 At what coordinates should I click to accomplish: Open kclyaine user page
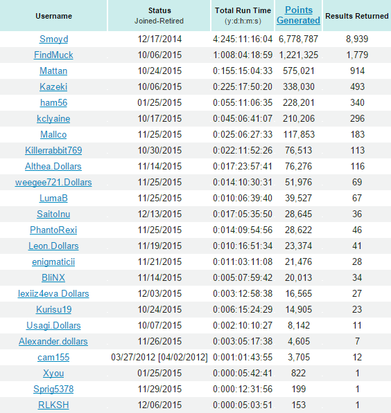tap(53, 119)
